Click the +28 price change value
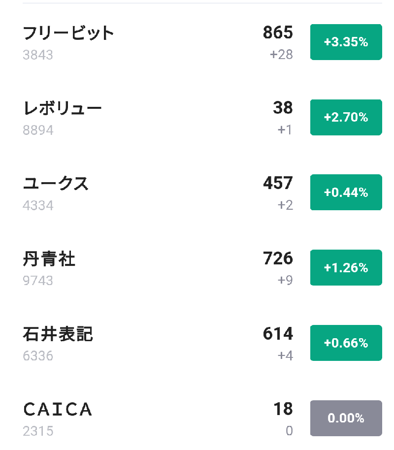The height and width of the screenshot is (450, 394). (x=281, y=55)
